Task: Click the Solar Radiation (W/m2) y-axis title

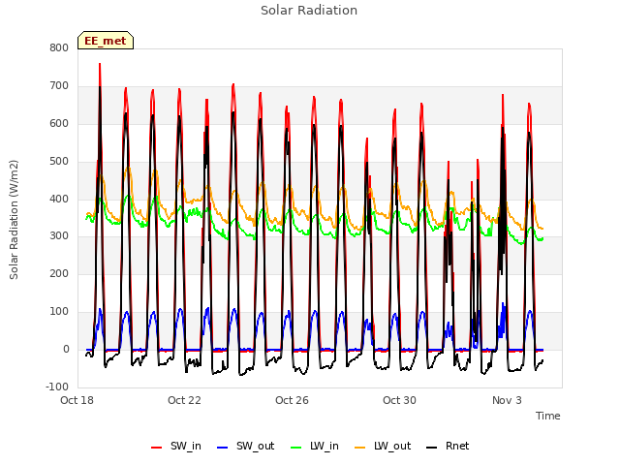Action: tap(14, 220)
